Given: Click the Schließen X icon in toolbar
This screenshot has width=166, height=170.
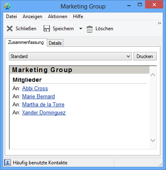Looking at the screenshot, I should 10,29.
